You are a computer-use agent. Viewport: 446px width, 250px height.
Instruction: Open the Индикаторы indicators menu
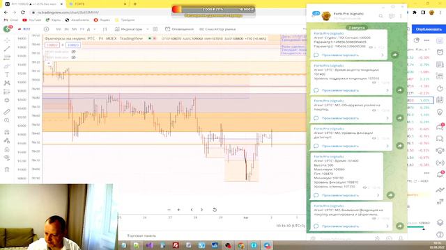pos(128,29)
